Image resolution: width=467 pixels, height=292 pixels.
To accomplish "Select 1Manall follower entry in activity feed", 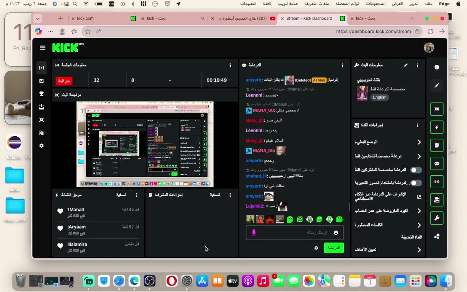I will click(98, 213).
